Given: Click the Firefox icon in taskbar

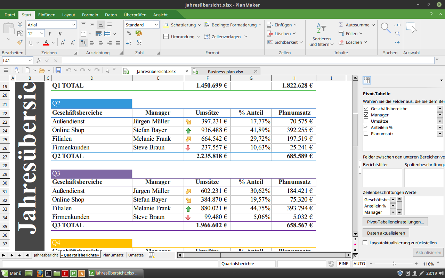Looking at the screenshot, I should [40, 273].
